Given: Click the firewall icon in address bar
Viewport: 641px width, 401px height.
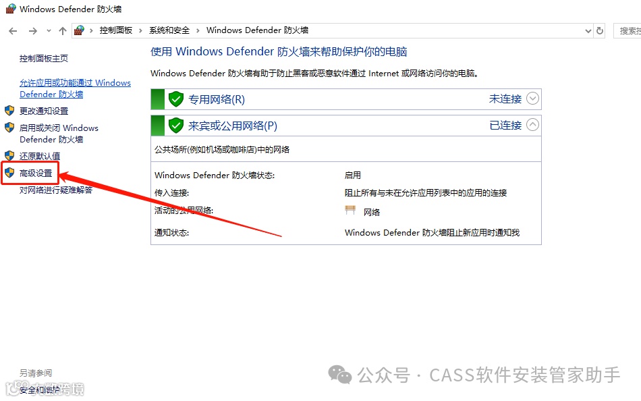Looking at the screenshot, I should (80, 30).
